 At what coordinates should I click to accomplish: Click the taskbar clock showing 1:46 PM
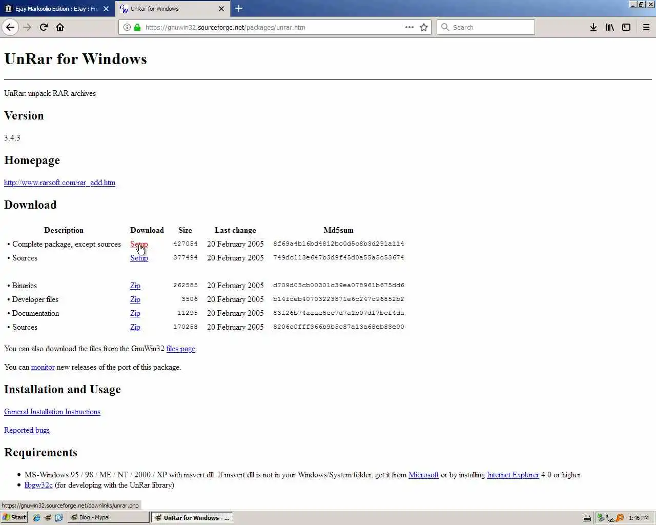639,518
